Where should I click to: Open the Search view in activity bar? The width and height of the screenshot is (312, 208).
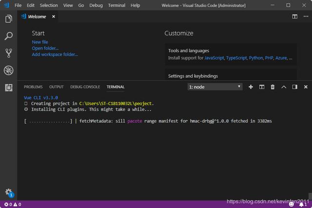(9, 36)
